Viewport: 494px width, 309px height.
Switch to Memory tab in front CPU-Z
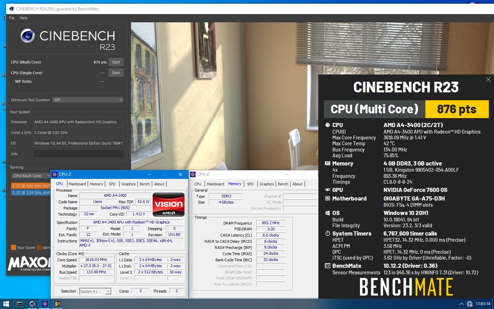(x=96, y=184)
